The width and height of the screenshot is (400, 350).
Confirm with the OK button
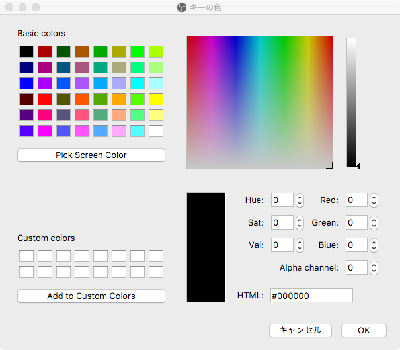pos(364,331)
